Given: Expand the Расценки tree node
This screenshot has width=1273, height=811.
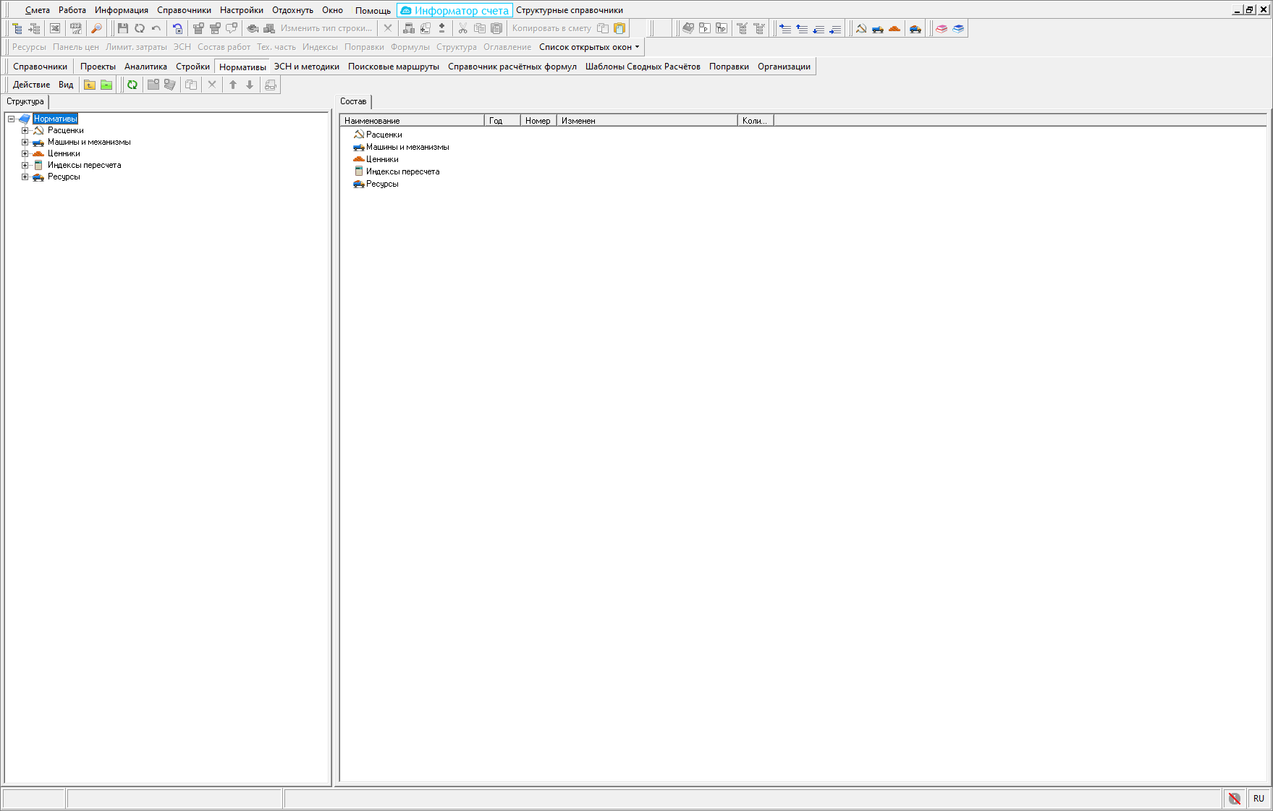Looking at the screenshot, I should (25, 130).
